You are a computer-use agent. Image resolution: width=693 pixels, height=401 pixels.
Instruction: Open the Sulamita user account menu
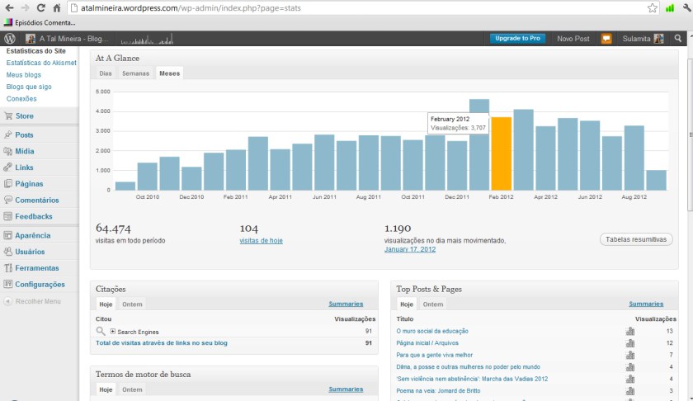643,39
